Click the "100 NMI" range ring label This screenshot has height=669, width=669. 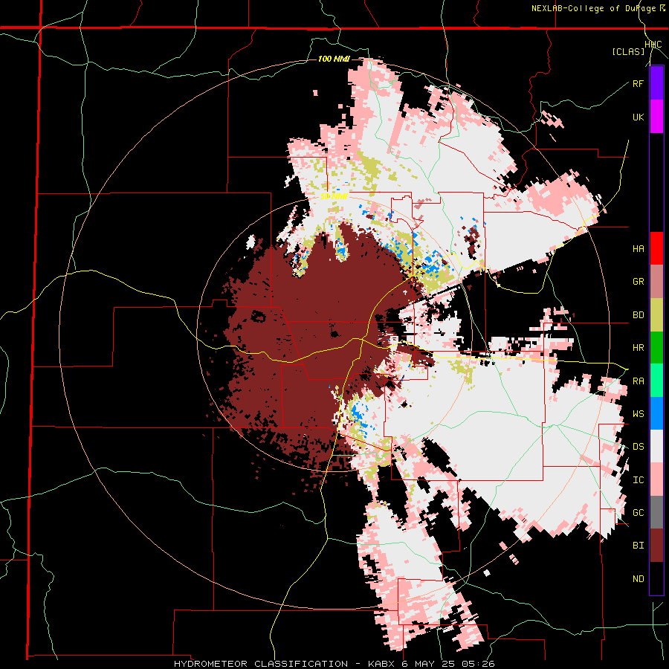[334, 59]
